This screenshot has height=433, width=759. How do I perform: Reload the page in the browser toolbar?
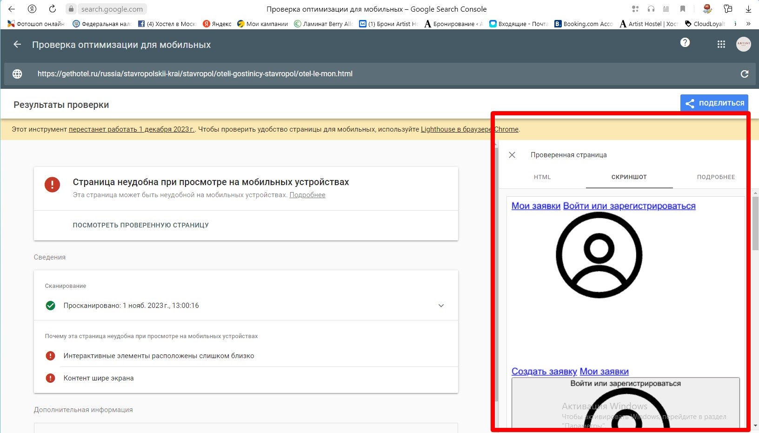pos(53,9)
